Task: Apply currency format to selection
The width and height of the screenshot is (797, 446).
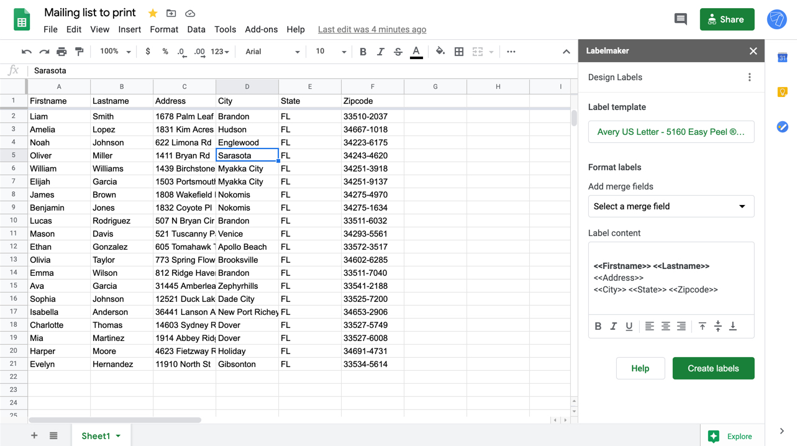Action: 148,52
